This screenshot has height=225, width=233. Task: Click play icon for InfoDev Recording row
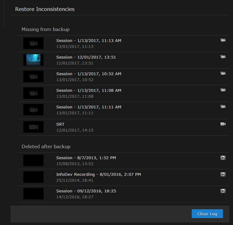[x=223, y=174]
